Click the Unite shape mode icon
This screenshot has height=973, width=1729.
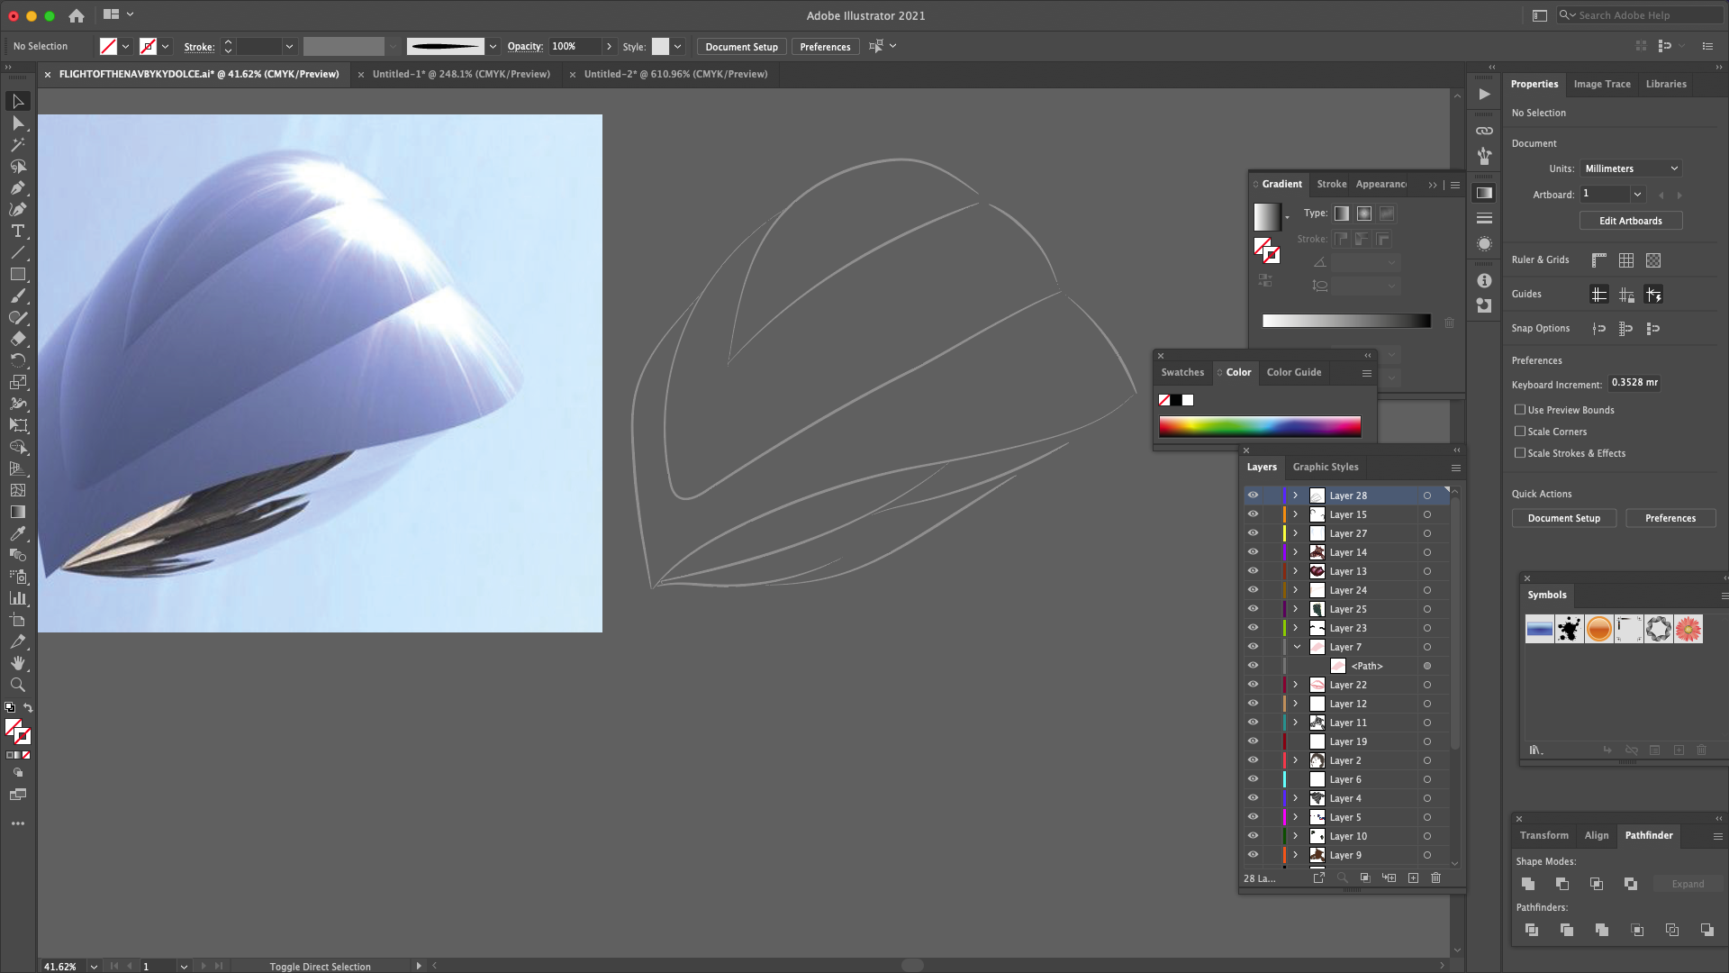[x=1528, y=884]
